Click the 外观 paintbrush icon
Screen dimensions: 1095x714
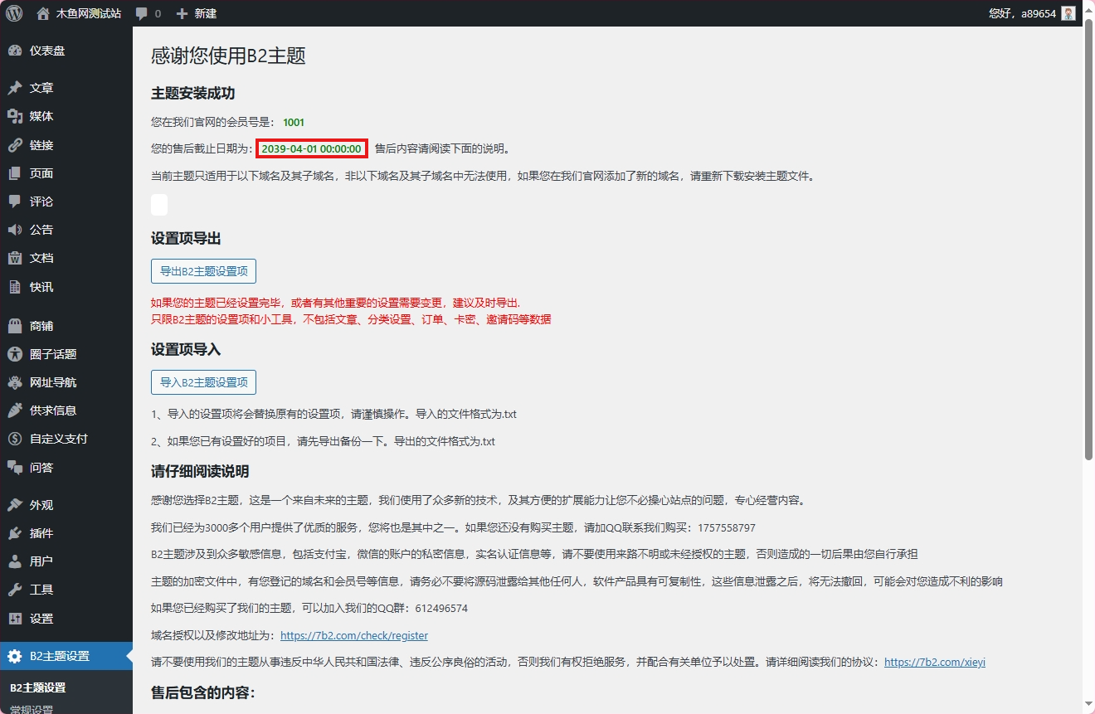15,505
